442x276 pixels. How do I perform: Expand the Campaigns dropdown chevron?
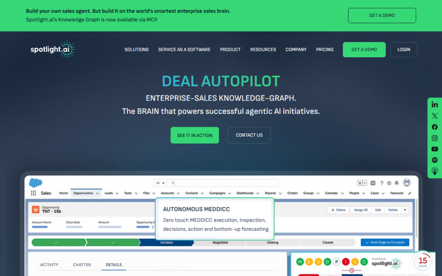tap(230, 193)
